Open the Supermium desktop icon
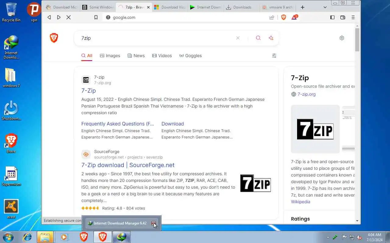The image size is (390, 243). tap(11, 176)
